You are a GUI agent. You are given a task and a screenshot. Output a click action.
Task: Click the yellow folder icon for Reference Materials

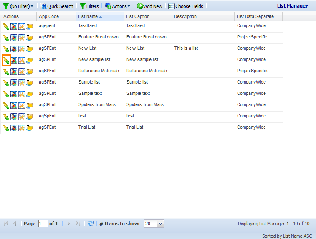coord(29,71)
